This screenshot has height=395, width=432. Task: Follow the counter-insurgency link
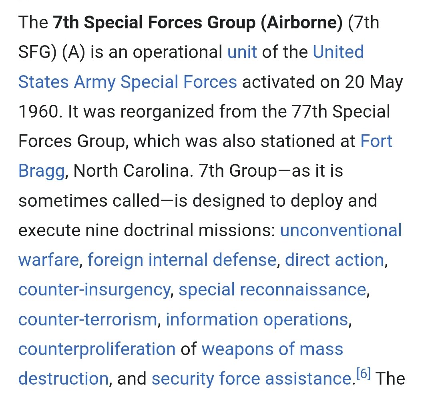[94, 290]
